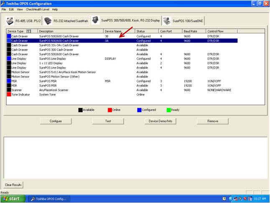
Task: Open the Windows Start menu
Action: coord(12,198)
